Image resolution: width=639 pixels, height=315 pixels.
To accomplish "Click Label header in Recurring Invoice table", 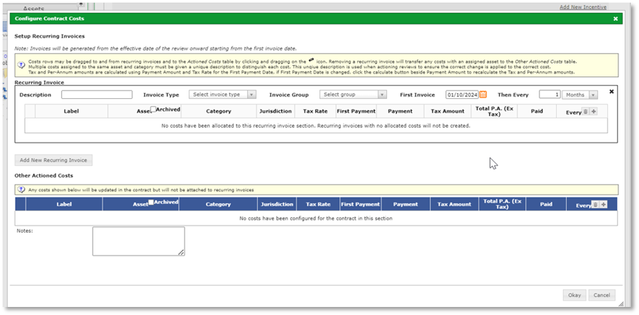I will [x=72, y=111].
